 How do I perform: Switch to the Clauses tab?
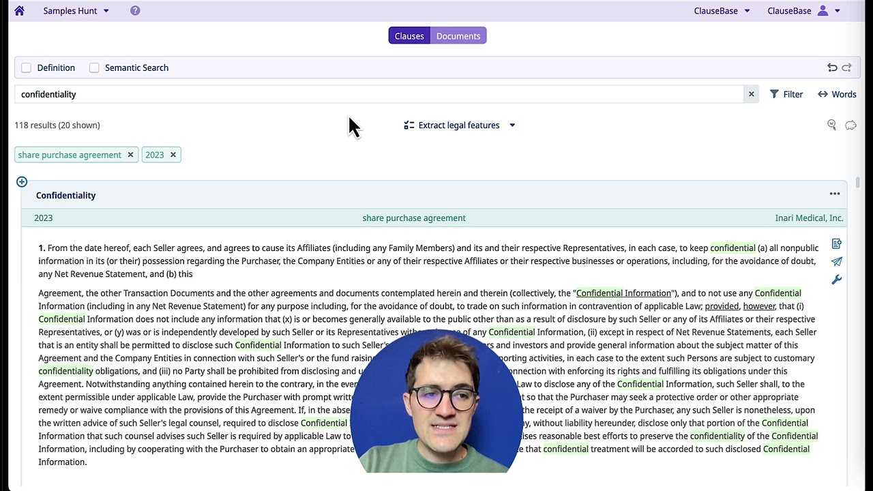409,36
